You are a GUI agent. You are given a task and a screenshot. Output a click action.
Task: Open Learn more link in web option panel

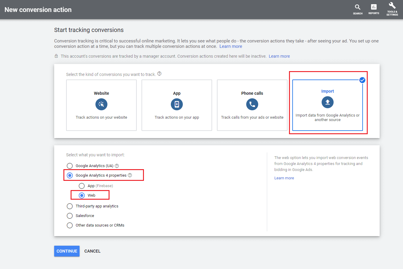(x=284, y=178)
